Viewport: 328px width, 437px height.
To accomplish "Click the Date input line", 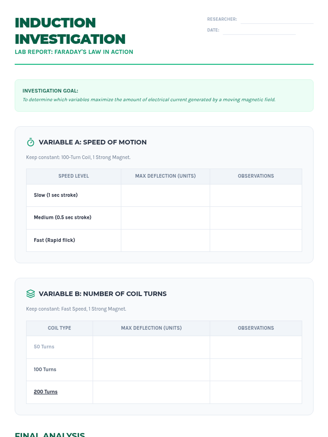I will point(259,31).
